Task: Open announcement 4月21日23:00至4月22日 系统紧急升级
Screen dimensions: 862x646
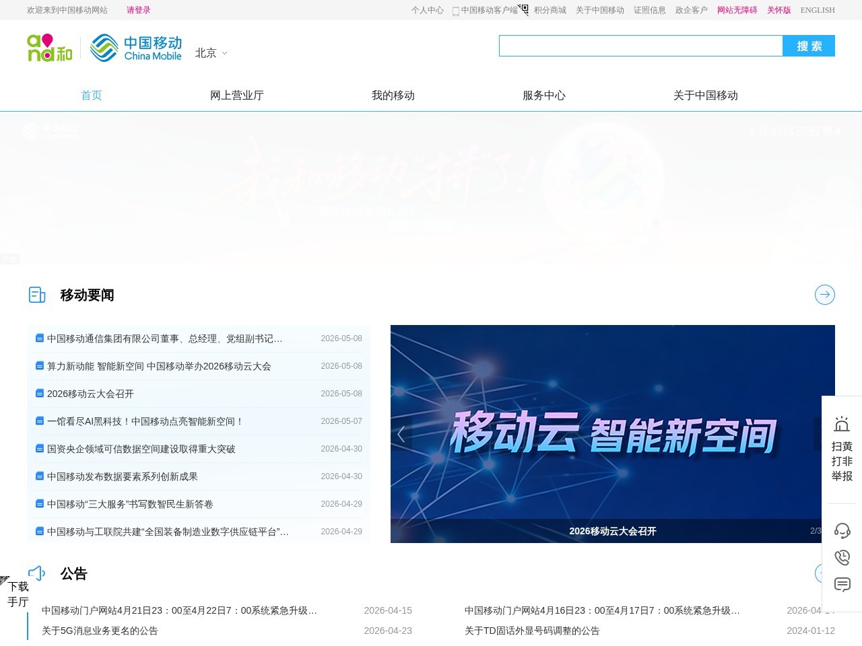Action: point(179,610)
